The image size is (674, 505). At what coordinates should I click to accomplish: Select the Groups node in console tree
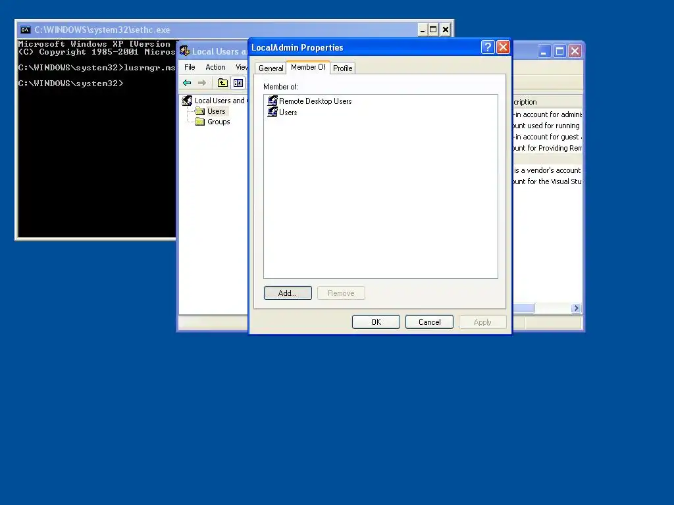pos(219,122)
